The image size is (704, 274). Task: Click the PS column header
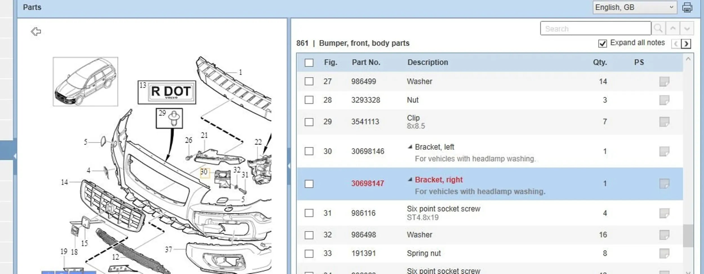(639, 62)
